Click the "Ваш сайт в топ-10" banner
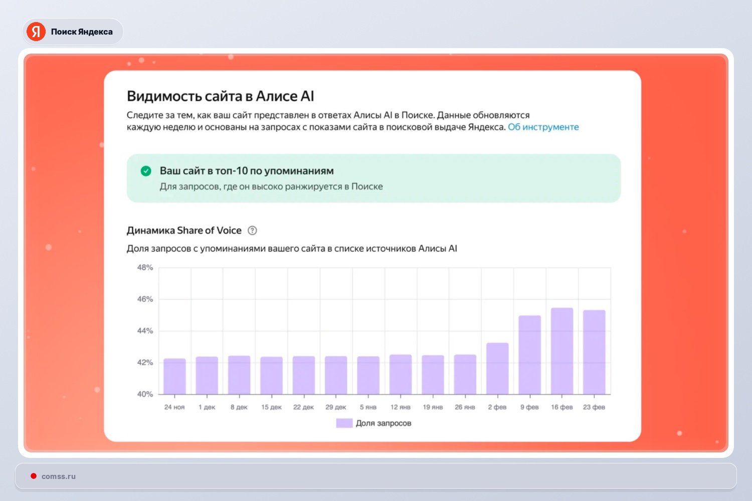The width and height of the screenshot is (752, 501). tap(373, 178)
